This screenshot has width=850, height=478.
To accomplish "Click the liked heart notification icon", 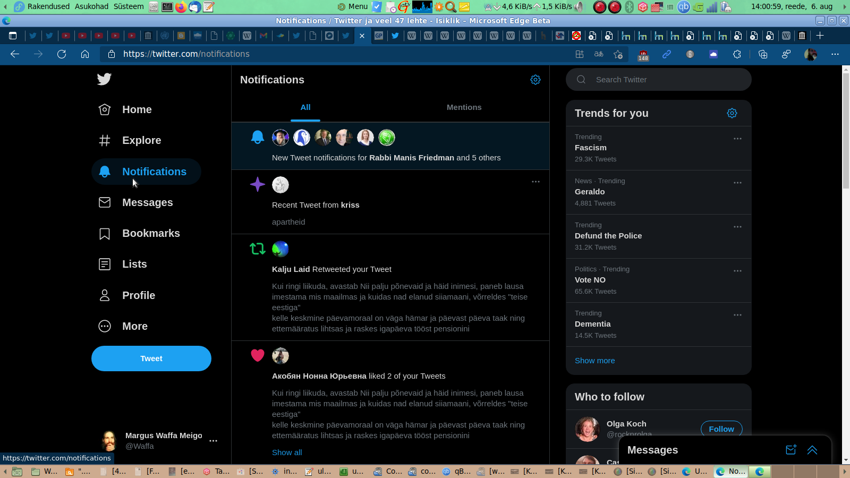I will pyautogui.click(x=258, y=355).
